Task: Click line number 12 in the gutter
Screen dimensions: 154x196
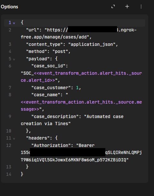Action: (9, 145)
